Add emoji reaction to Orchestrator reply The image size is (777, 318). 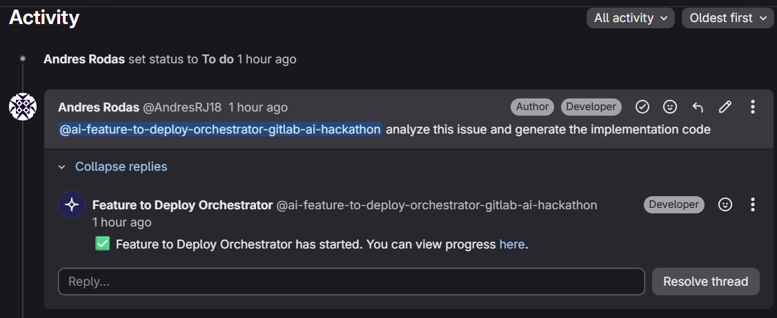(725, 204)
